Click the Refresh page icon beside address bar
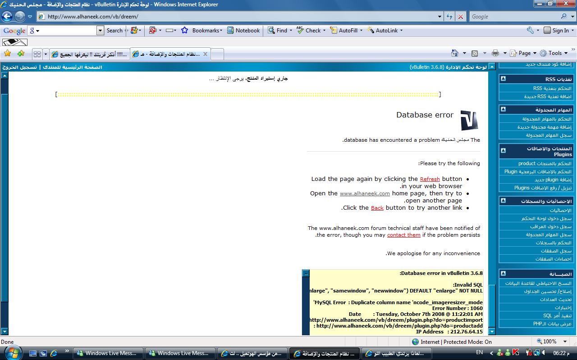The image size is (577, 360). (449, 17)
